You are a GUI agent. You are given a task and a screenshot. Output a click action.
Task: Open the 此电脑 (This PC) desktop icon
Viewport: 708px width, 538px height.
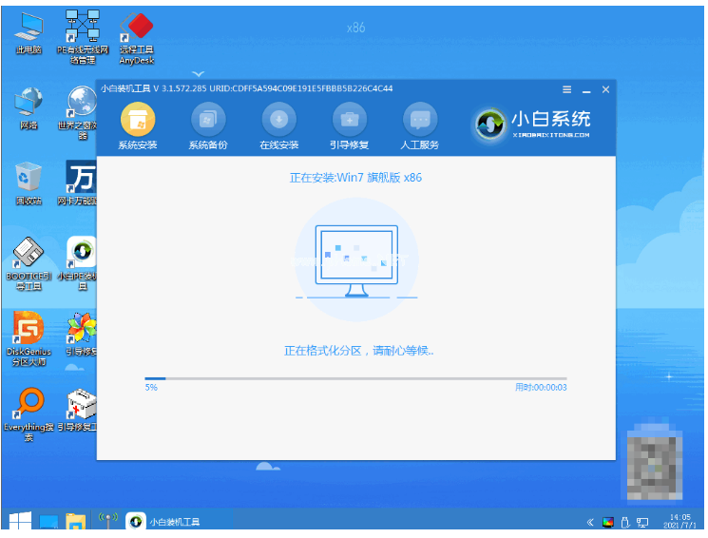pos(29,31)
